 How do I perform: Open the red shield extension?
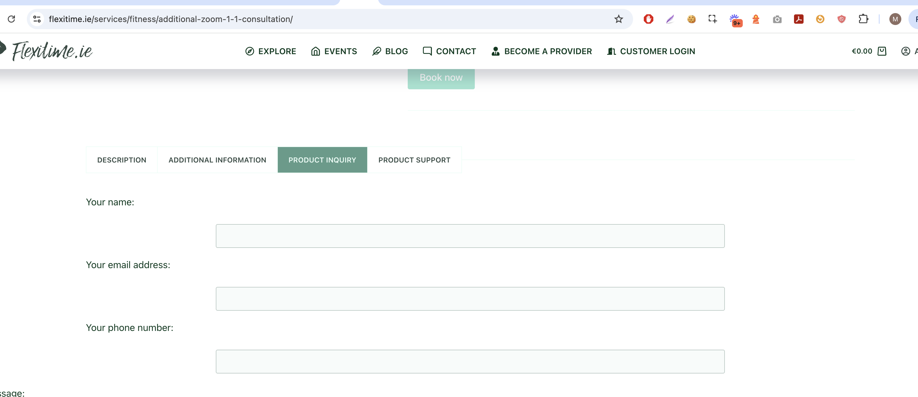coord(841,19)
